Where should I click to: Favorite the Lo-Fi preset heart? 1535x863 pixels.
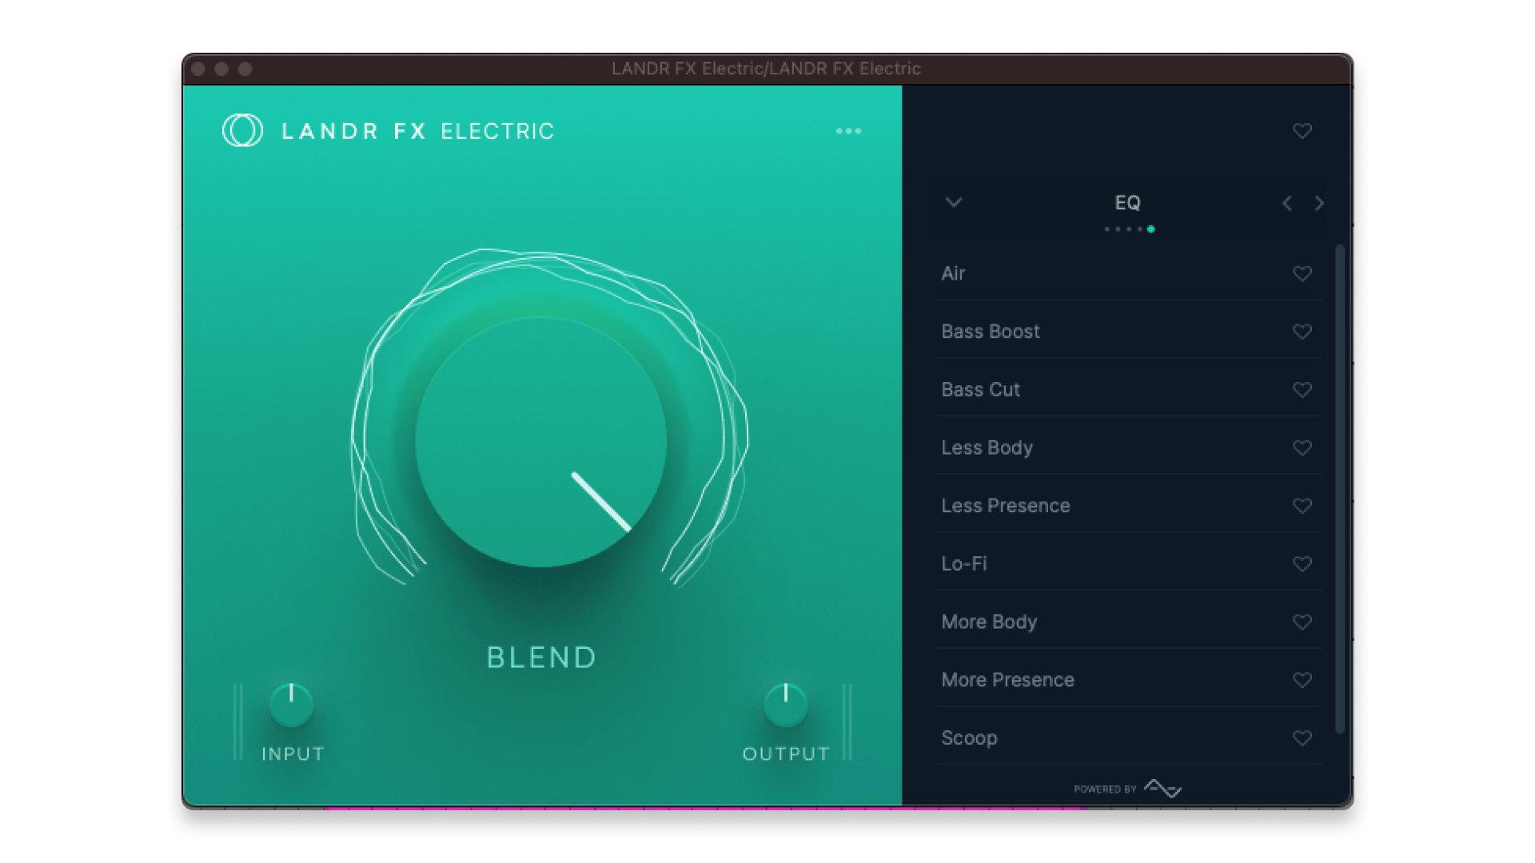point(1302,563)
